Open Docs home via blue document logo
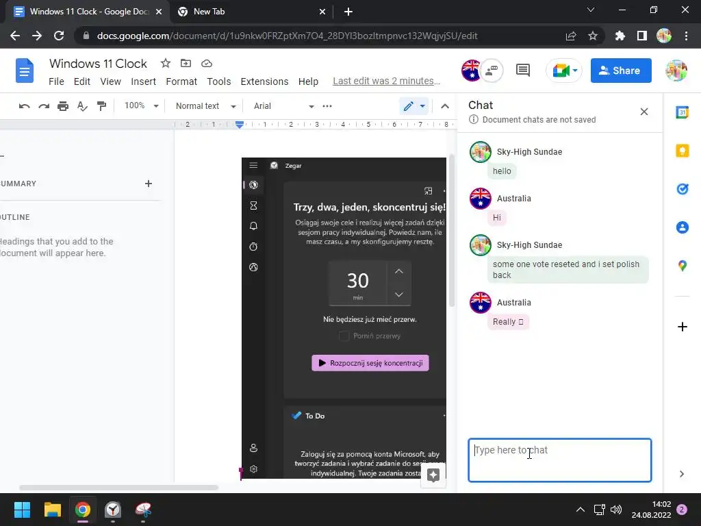 pyautogui.click(x=25, y=71)
